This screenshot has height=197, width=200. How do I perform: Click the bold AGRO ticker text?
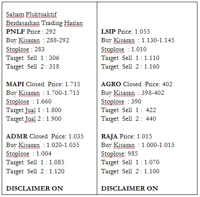tap(111, 84)
